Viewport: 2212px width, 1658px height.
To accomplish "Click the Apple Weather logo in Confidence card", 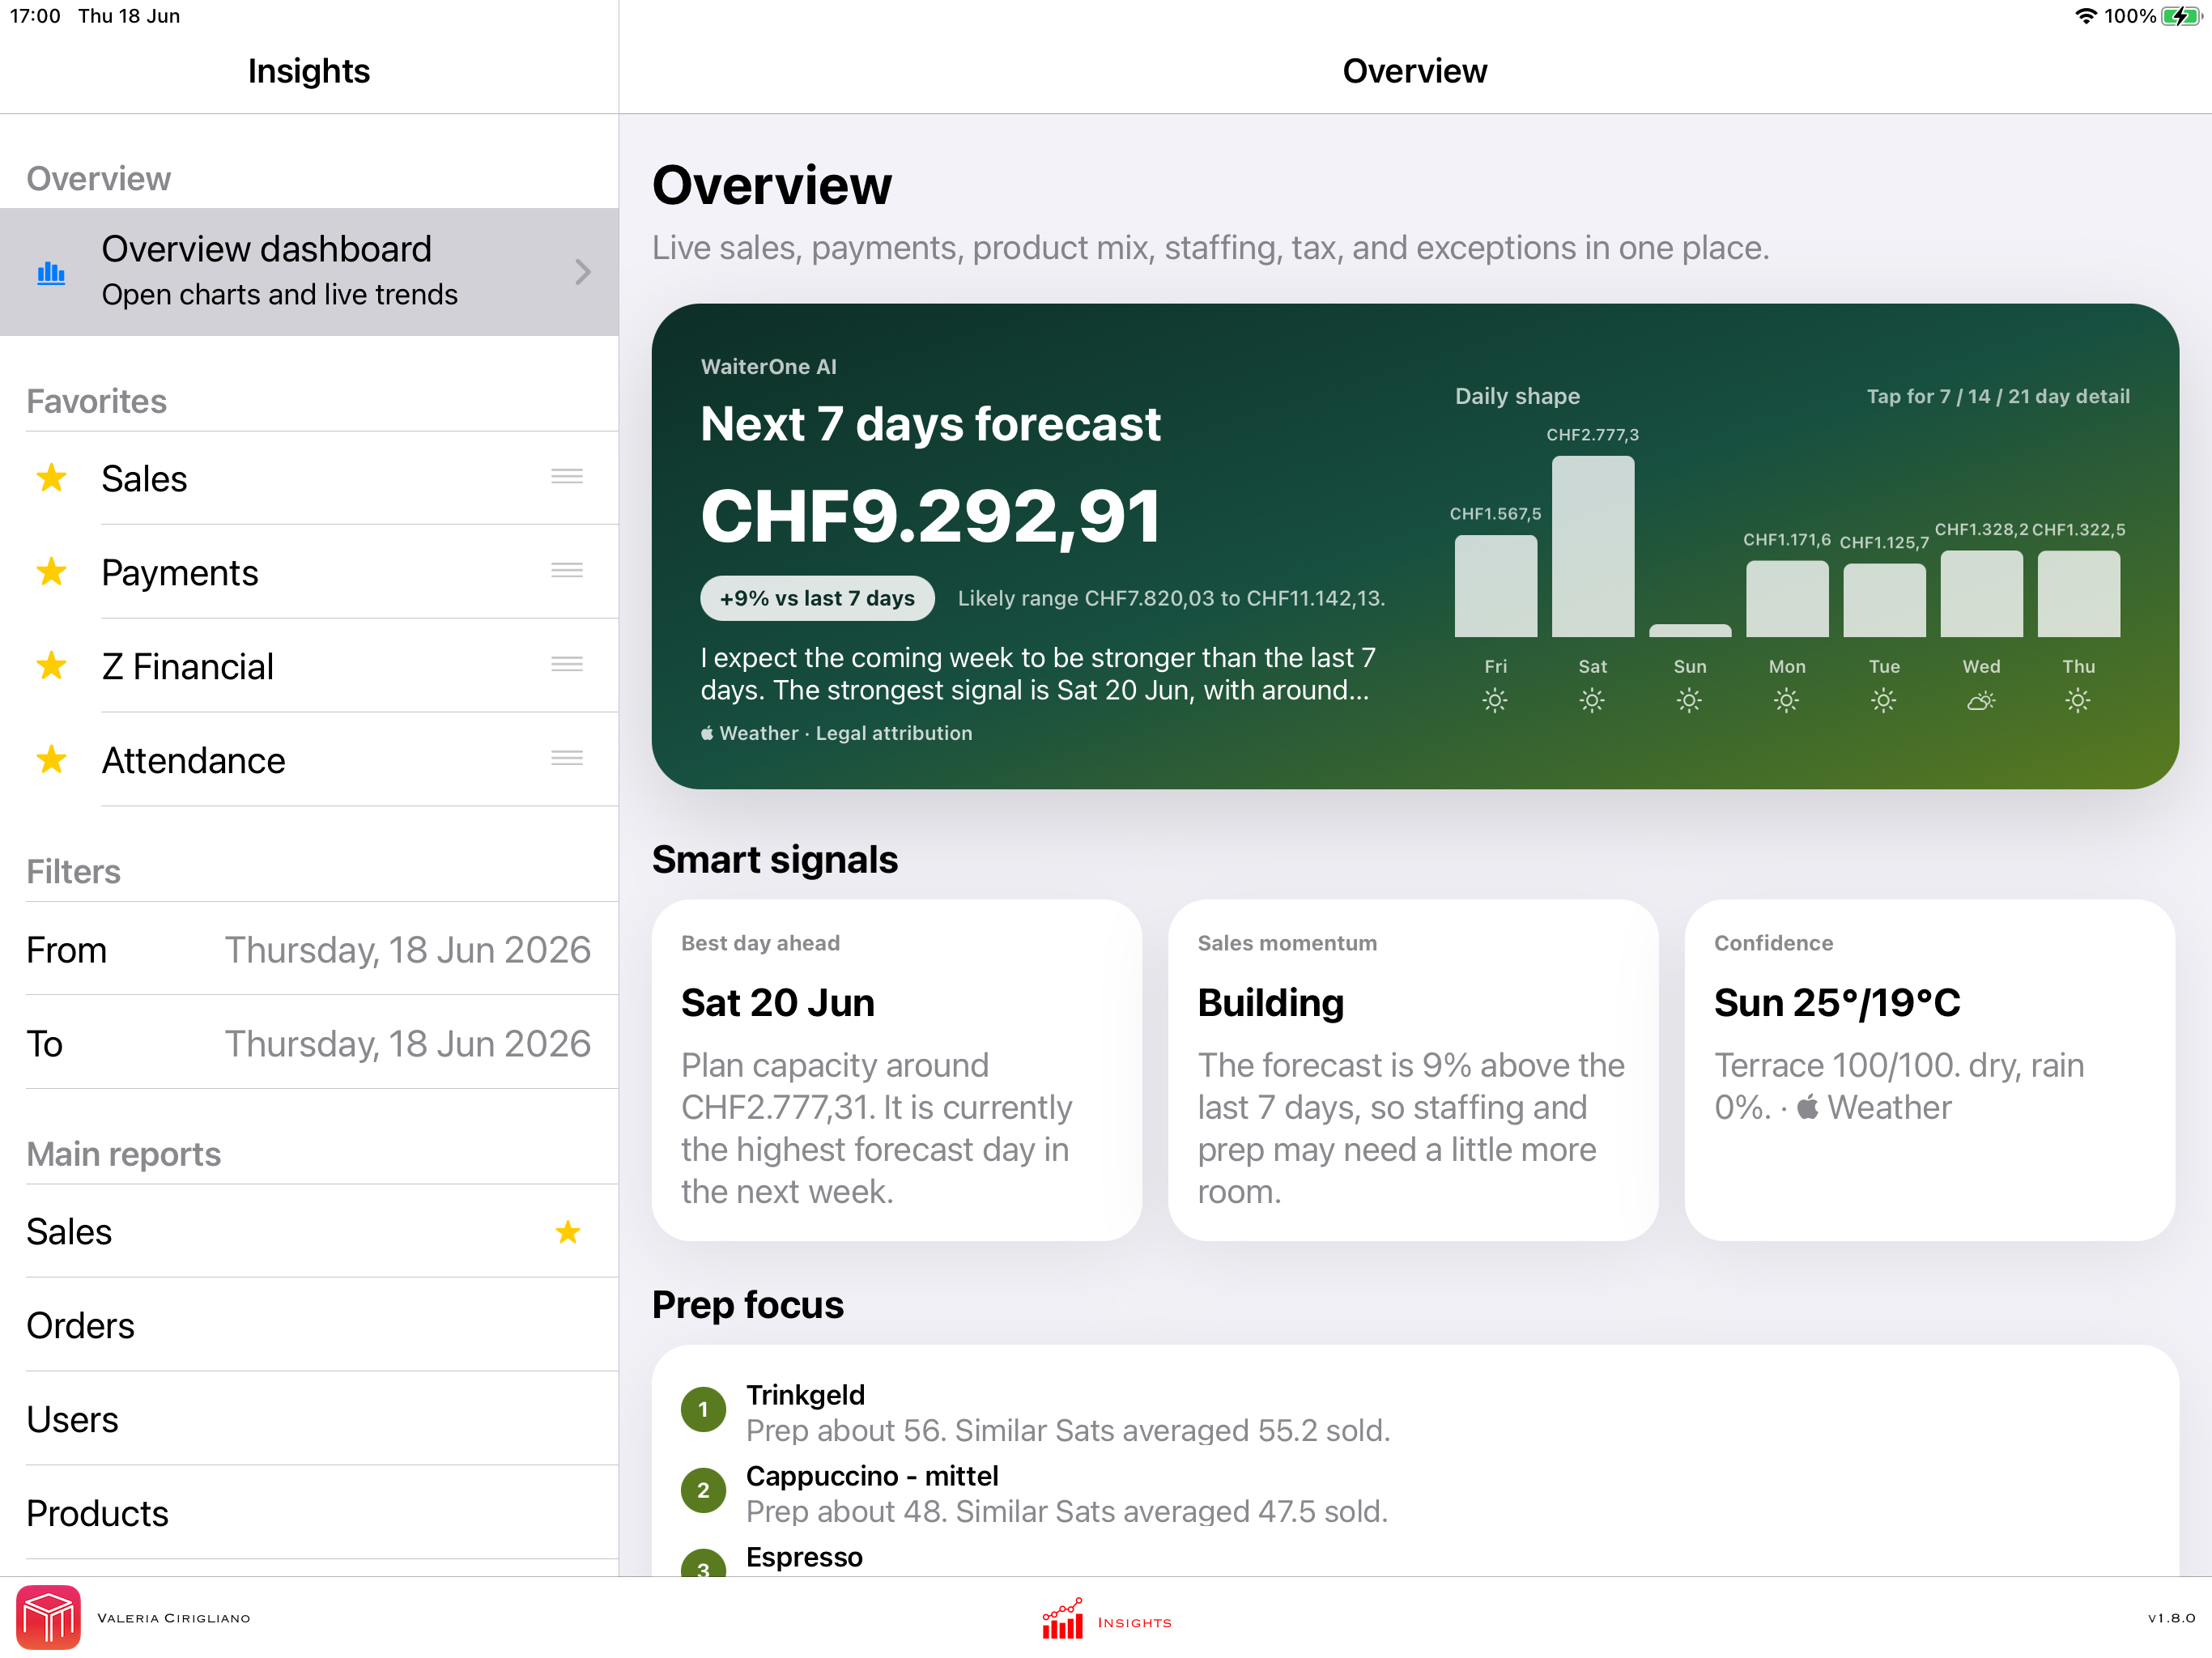I will [x=1808, y=1107].
